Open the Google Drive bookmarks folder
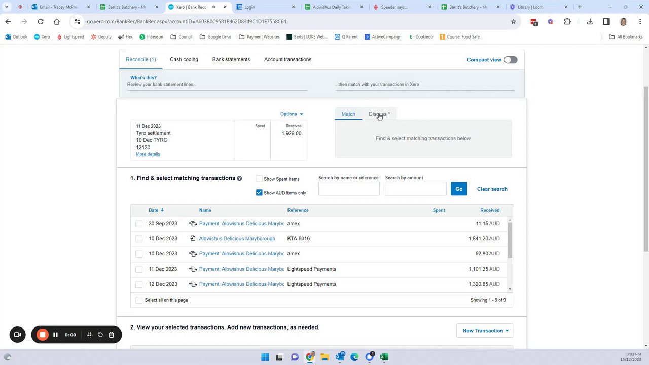 coord(215,37)
